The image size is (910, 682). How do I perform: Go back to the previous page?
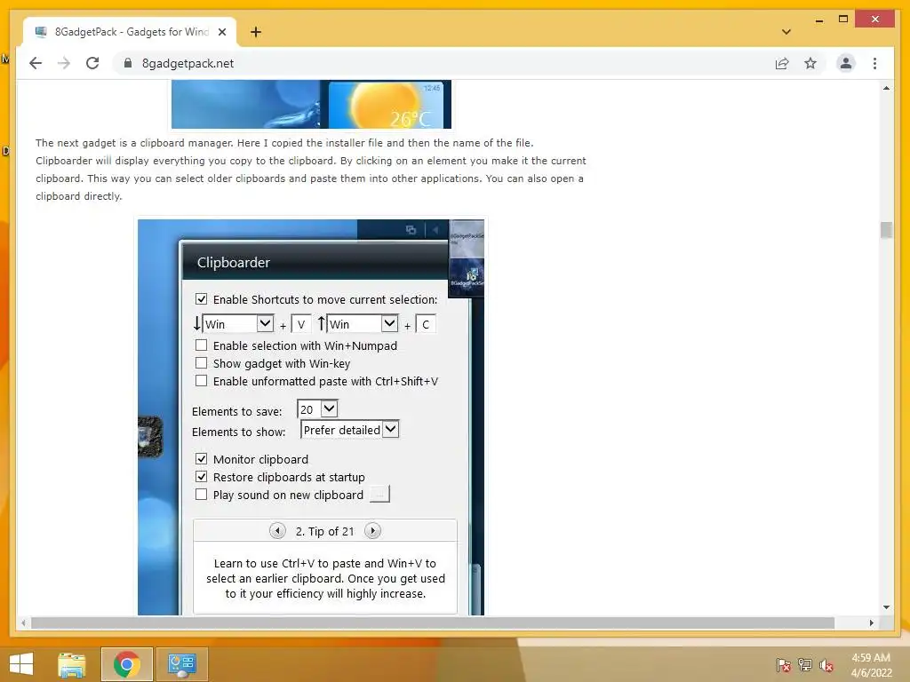36,63
